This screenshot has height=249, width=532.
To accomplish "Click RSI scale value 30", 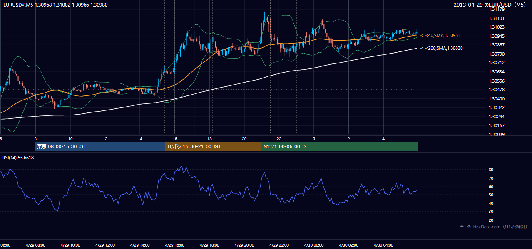I will (491, 212).
